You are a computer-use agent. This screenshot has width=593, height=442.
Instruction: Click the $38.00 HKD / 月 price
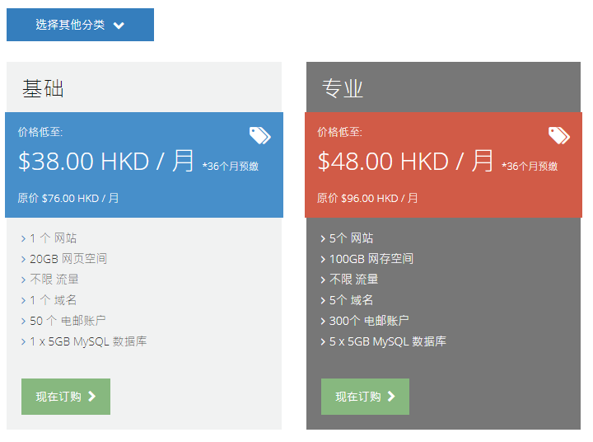106,161
